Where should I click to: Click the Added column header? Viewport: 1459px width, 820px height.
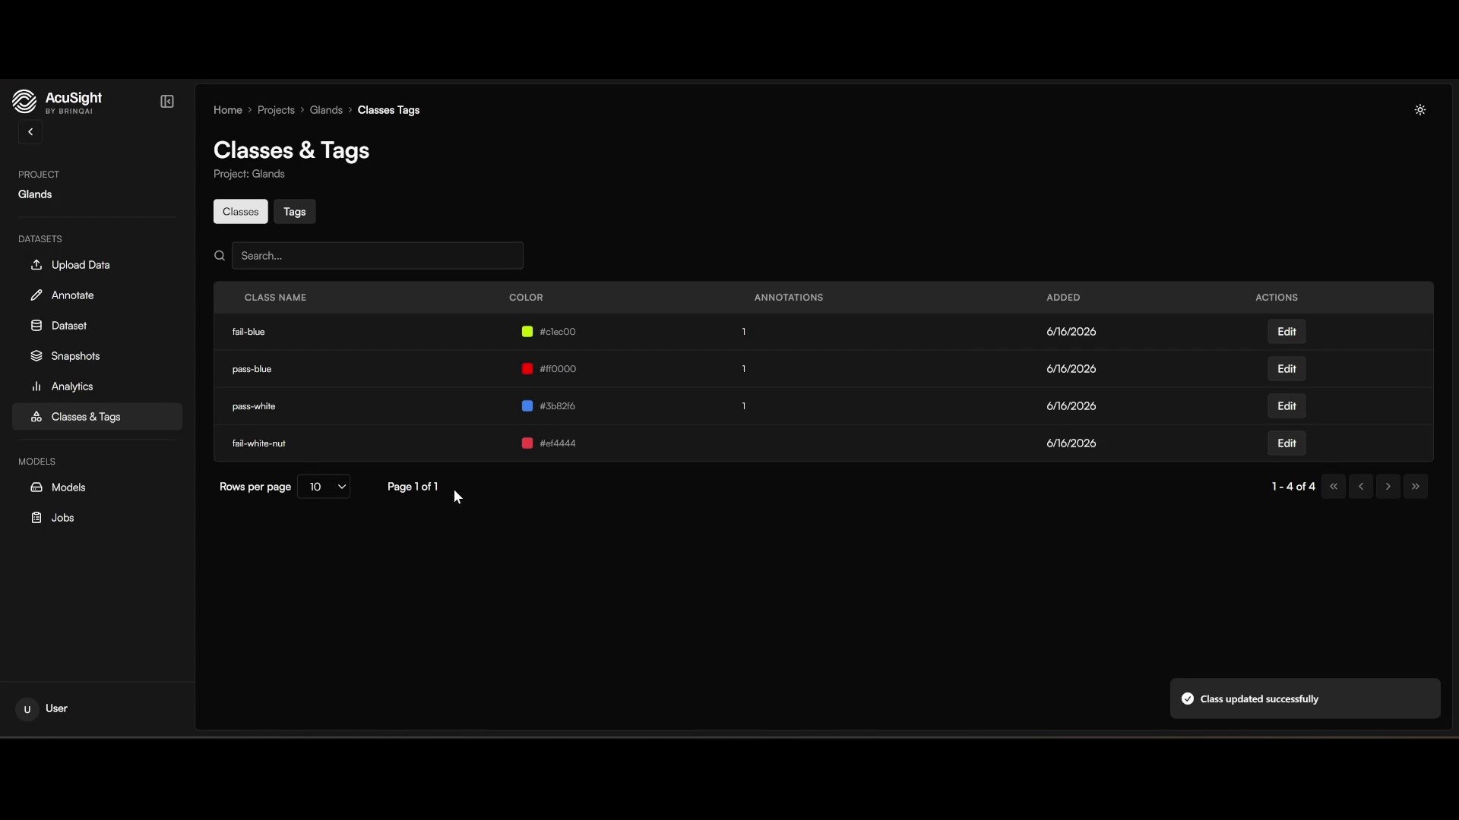click(1063, 298)
